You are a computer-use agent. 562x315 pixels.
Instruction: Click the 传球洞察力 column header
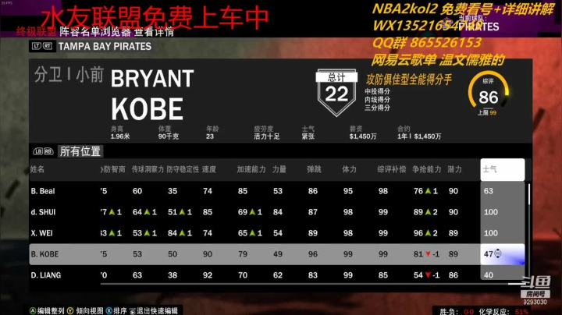click(x=148, y=169)
